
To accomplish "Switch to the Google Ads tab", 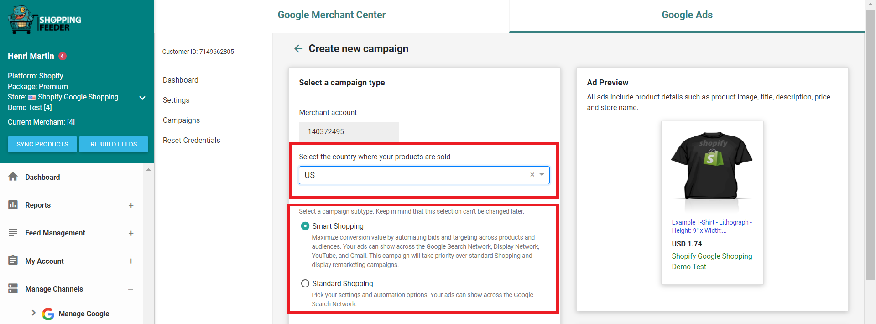I will click(687, 15).
